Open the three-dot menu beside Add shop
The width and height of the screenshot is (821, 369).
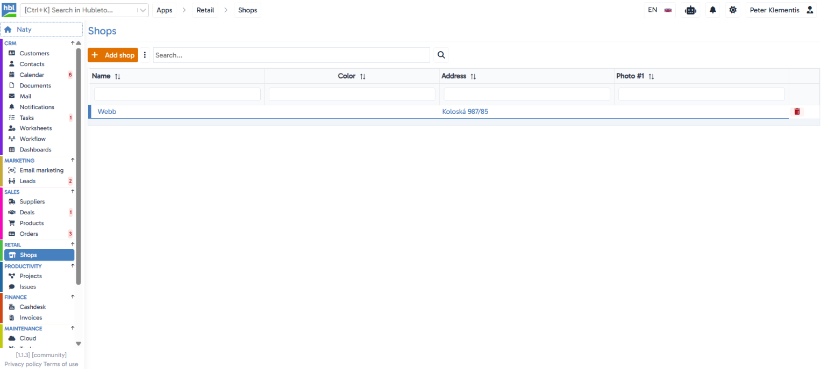pos(145,55)
